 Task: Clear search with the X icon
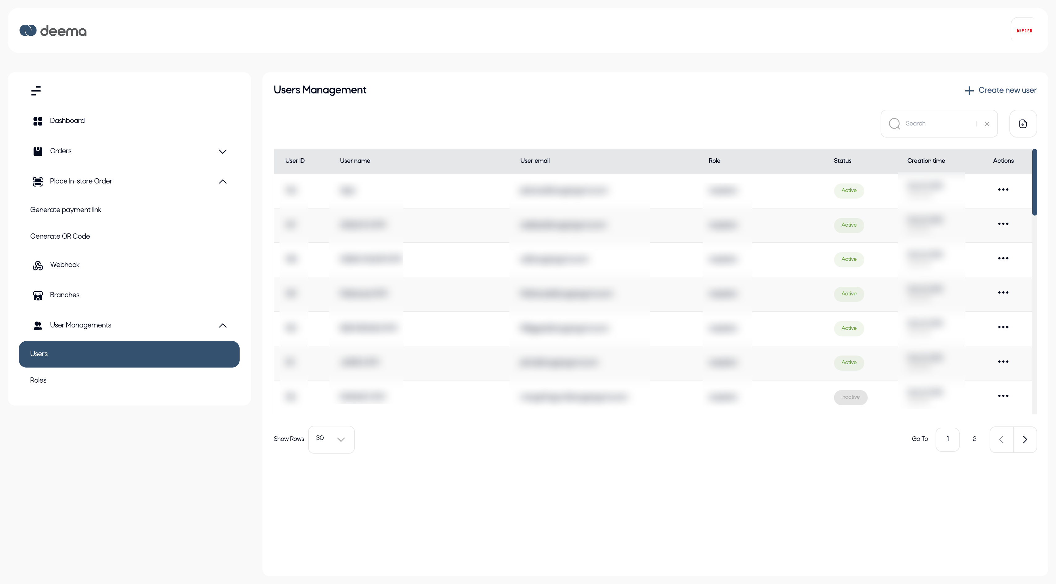coord(987,124)
